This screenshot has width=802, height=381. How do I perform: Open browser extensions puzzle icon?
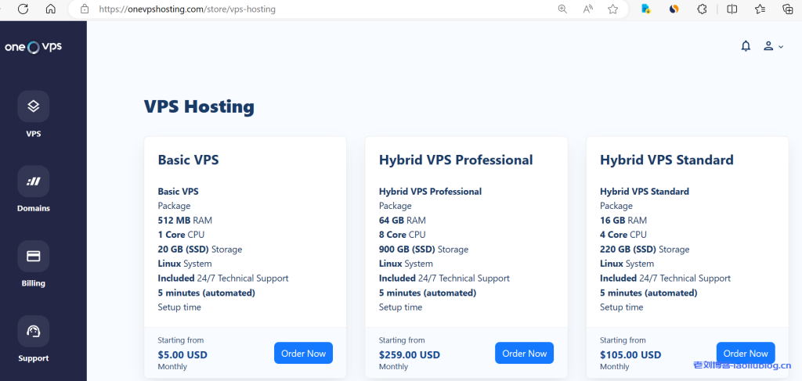click(x=702, y=9)
